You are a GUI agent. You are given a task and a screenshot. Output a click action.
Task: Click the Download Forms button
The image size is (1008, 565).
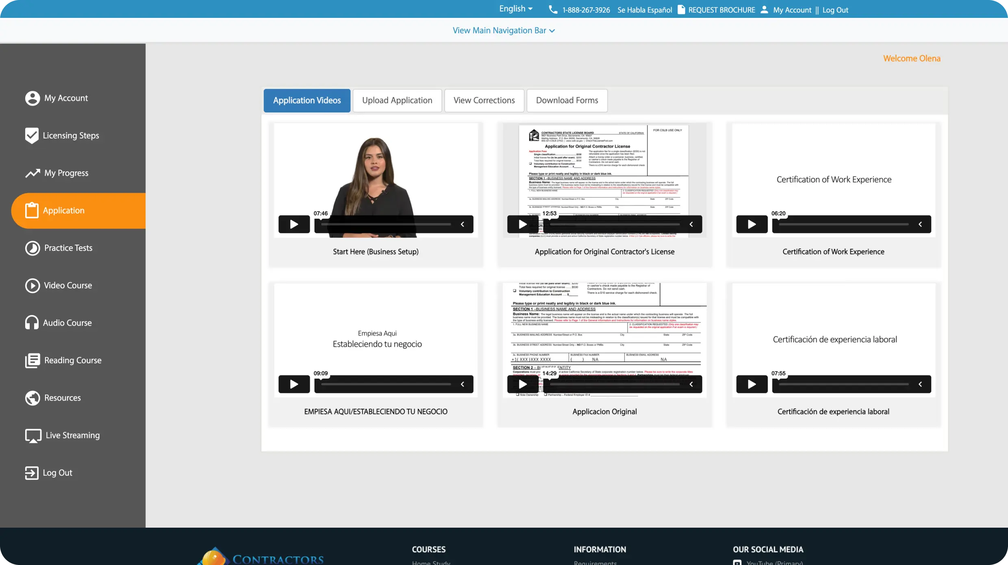coord(567,100)
